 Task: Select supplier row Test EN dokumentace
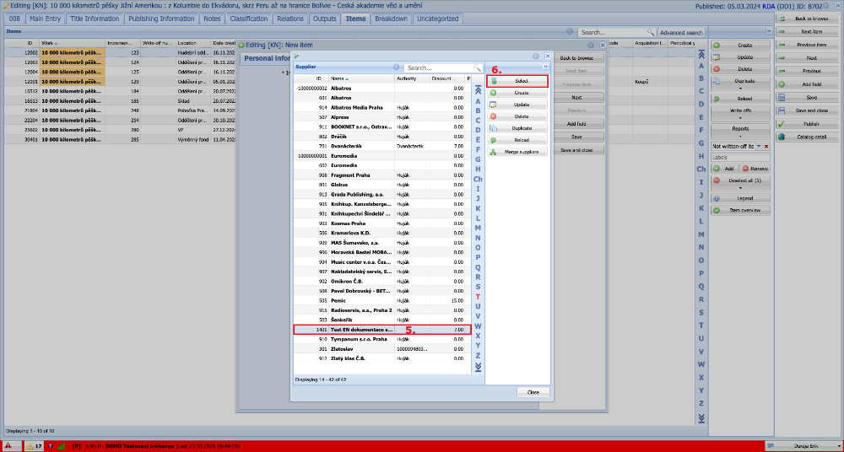[382, 330]
